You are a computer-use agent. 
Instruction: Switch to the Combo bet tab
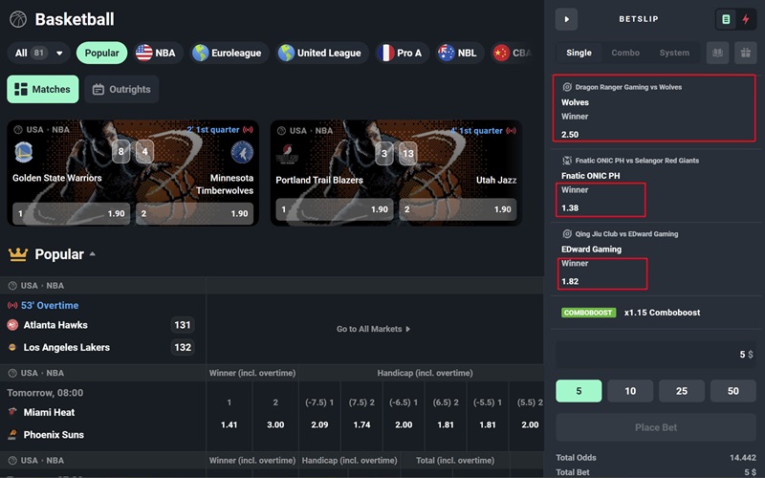point(625,54)
